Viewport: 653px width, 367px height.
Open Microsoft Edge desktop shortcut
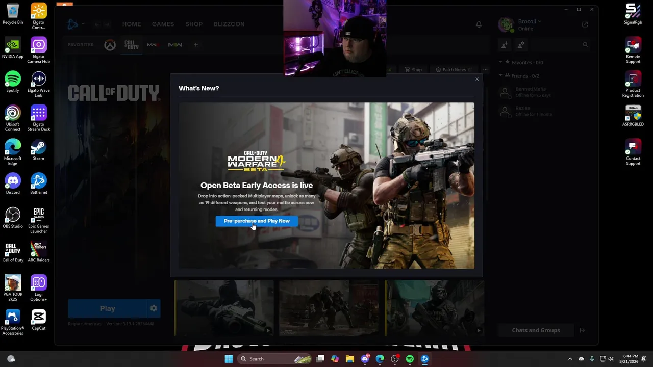click(13, 152)
